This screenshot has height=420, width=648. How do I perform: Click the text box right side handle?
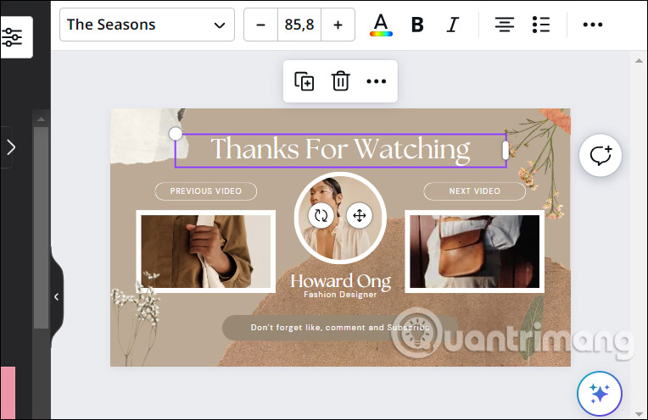pos(506,151)
